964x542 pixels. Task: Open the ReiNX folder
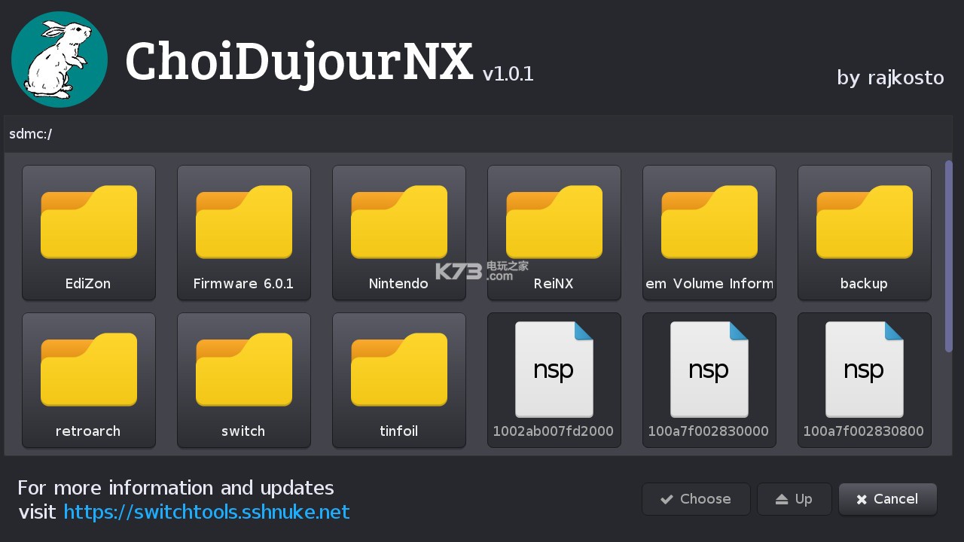coord(554,233)
